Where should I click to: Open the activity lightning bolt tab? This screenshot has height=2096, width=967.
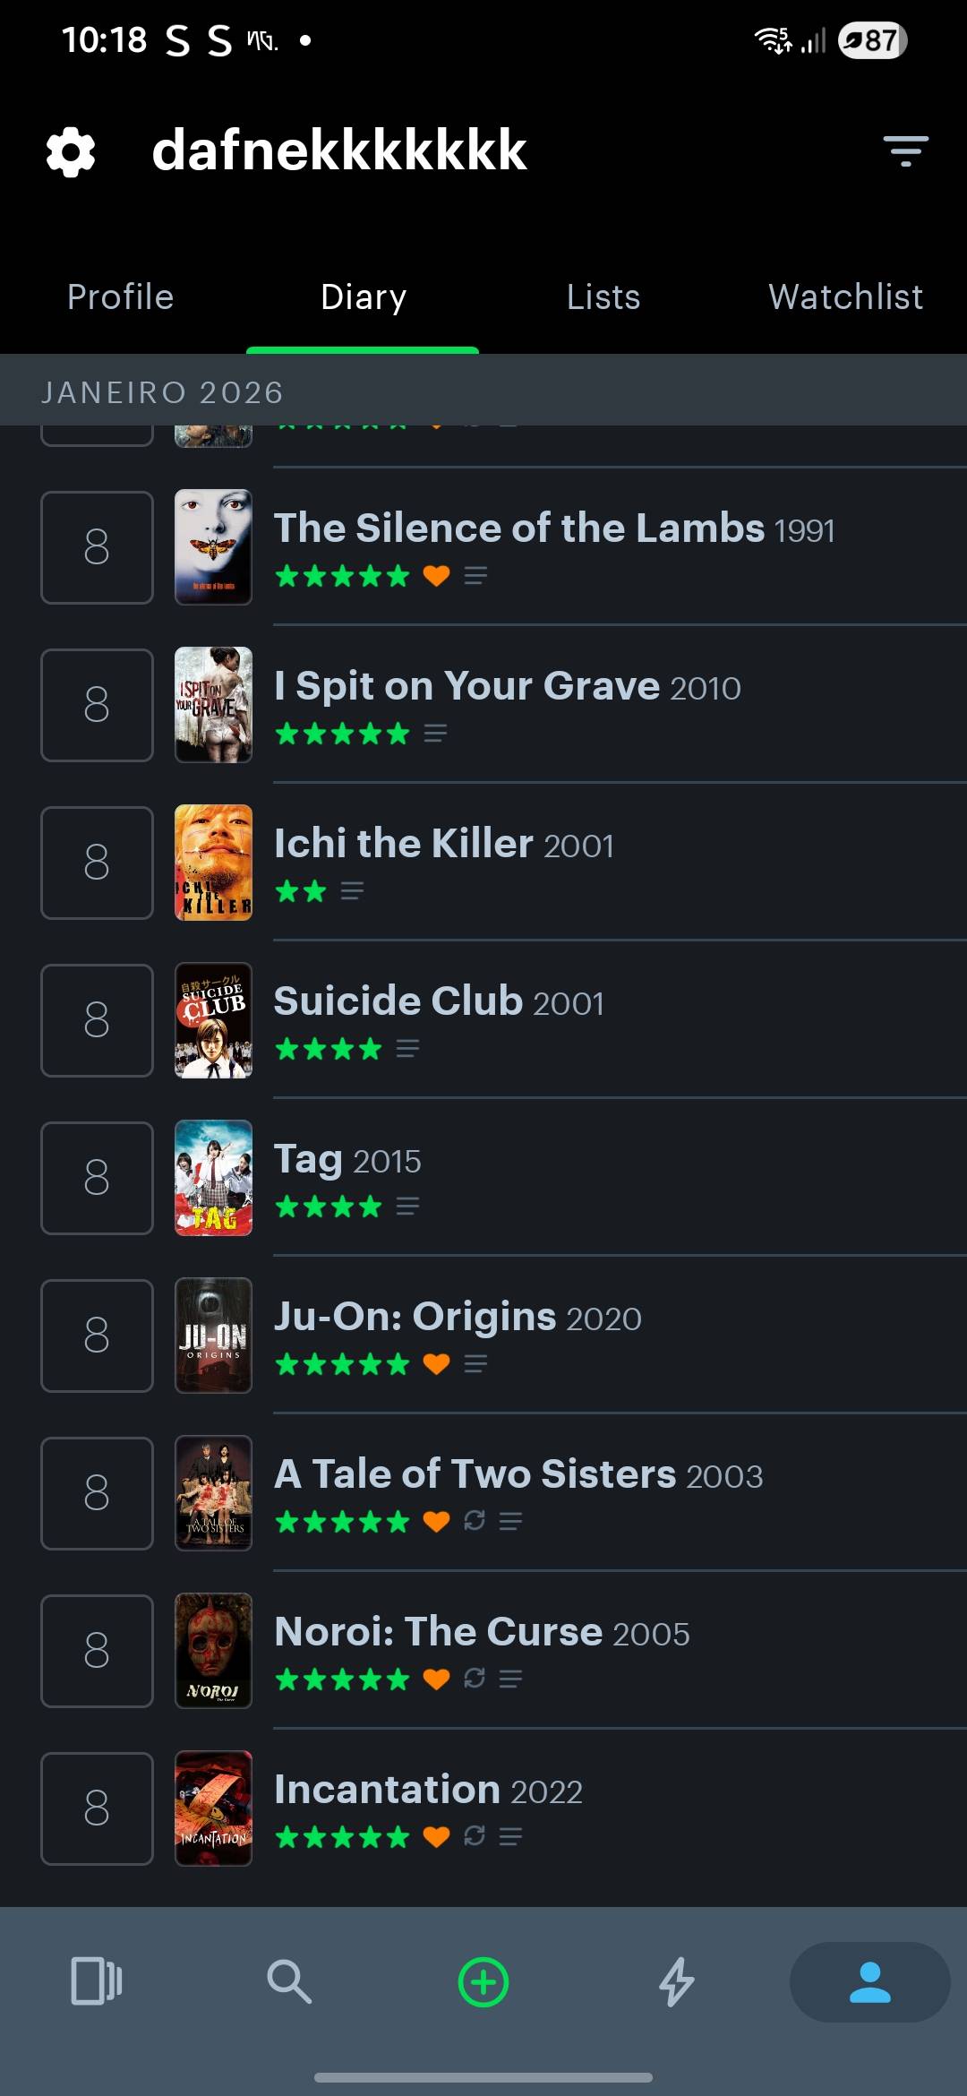677,1981
